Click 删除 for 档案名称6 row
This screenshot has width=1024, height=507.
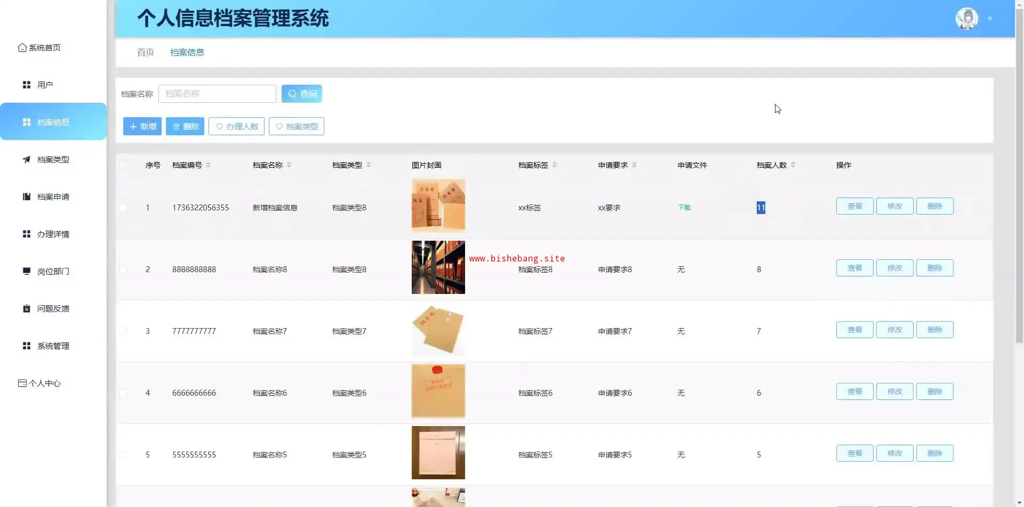(x=935, y=391)
